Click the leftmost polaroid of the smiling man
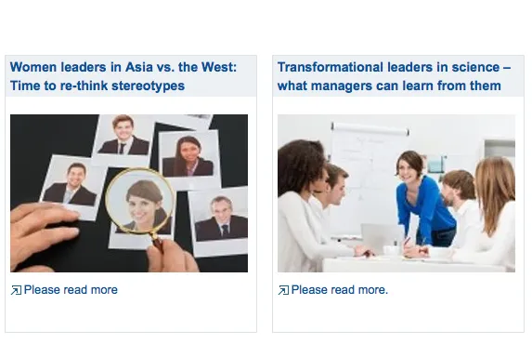 pyautogui.click(x=72, y=185)
